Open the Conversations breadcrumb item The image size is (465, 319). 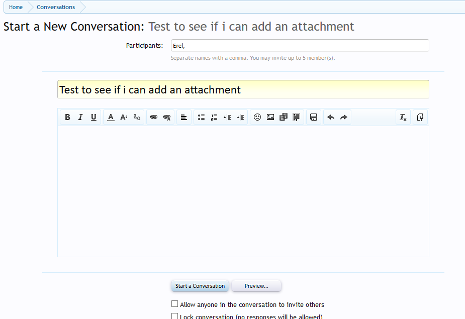pos(55,7)
